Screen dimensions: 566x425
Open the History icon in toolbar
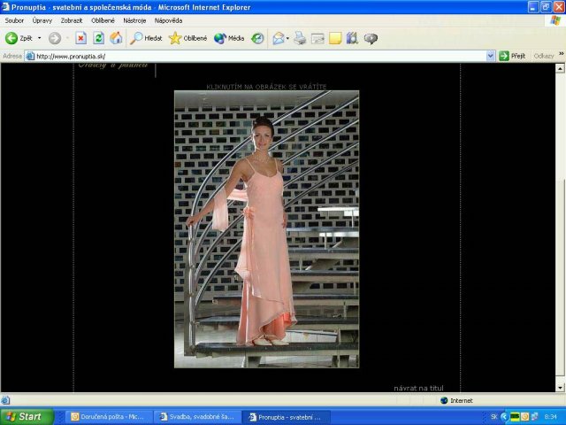257,38
